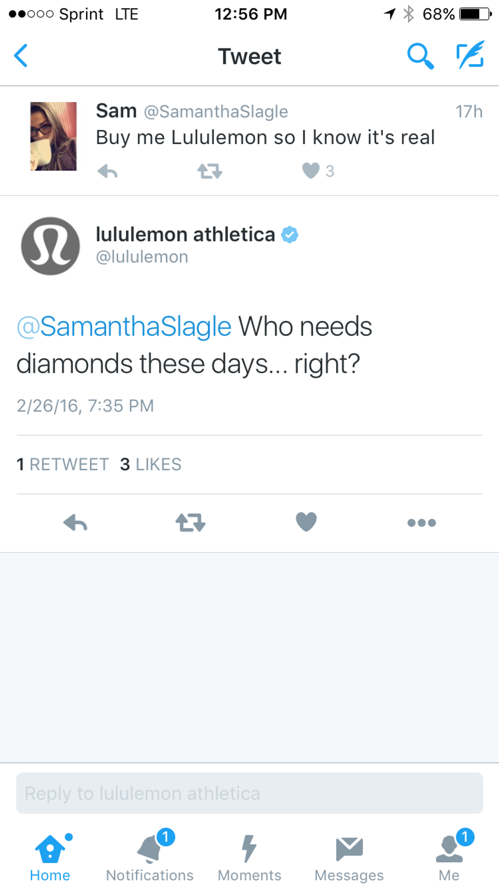Tap the back arrow
This screenshot has height=888, width=499.
coord(21,56)
